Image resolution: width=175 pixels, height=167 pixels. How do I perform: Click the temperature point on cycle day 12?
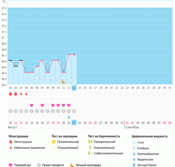click(x=69, y=54)
